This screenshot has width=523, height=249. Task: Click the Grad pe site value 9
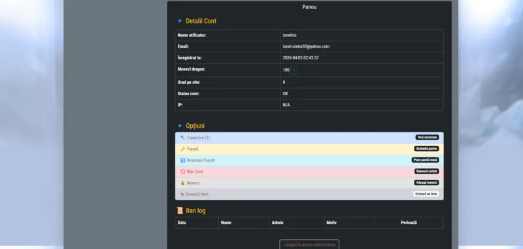[x=284, y=82]
